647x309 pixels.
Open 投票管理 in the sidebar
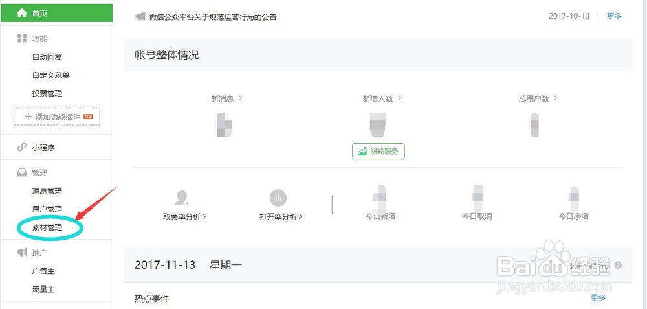tap(47, 93)
